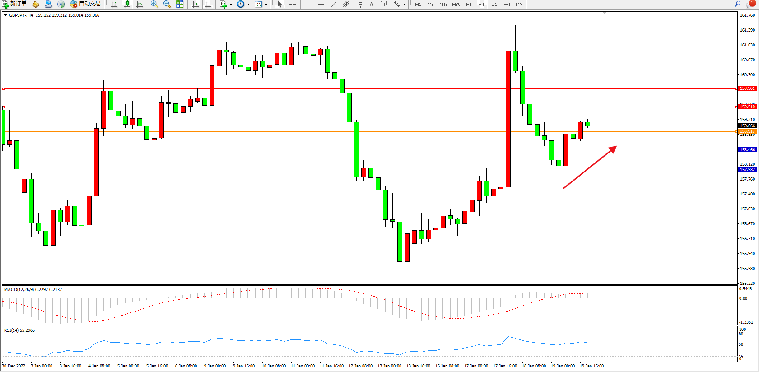
Task: Click the Zoom Out magnifier icon
Action: [167, 4]
